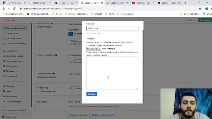Open the 'Другие закладки' bookmark folder

[190, 14]
